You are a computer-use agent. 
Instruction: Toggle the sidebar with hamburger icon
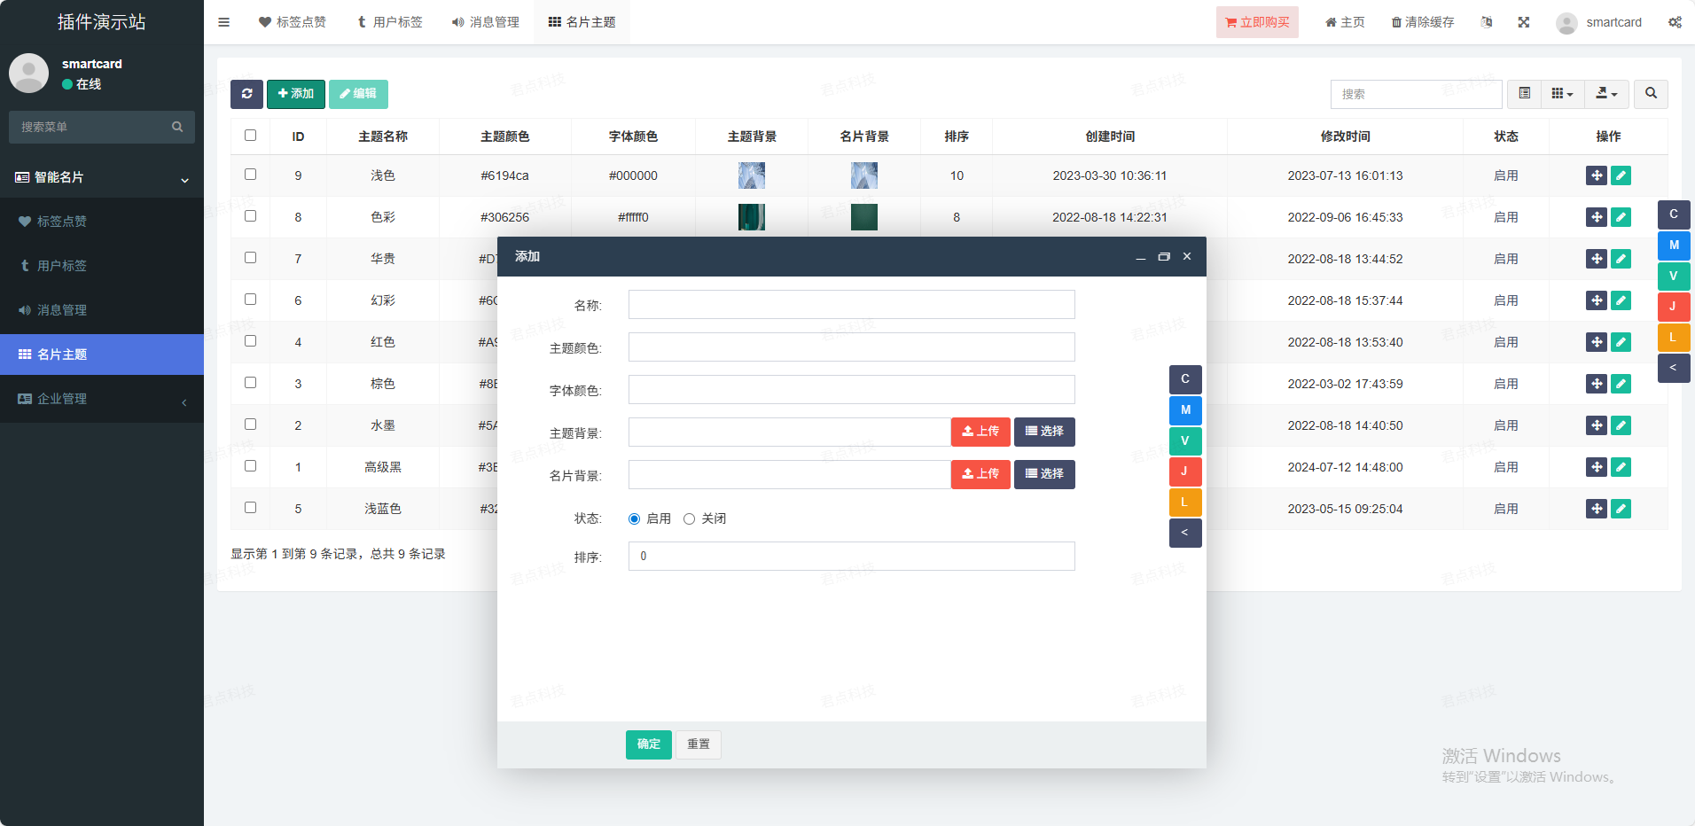[223, 22]
